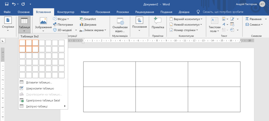
Task: Expand the Footer (Нижній колонтитул) dropdown
Action: tap(201, 24)
